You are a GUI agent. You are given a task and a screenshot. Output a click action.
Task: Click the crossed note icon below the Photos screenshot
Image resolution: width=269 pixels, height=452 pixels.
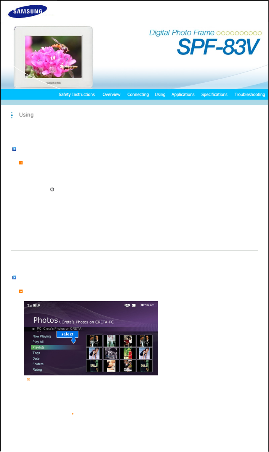pyautogui.click(x=29, y=380)
